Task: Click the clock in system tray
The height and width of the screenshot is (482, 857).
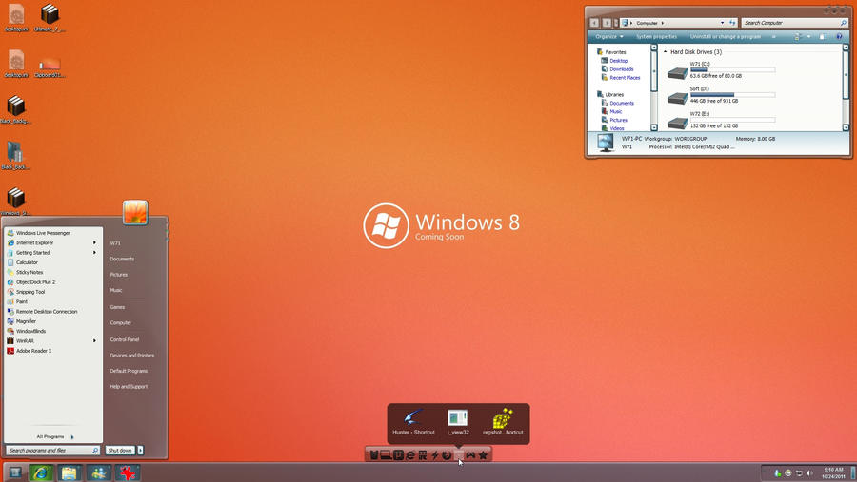Action: click(833, 473)
